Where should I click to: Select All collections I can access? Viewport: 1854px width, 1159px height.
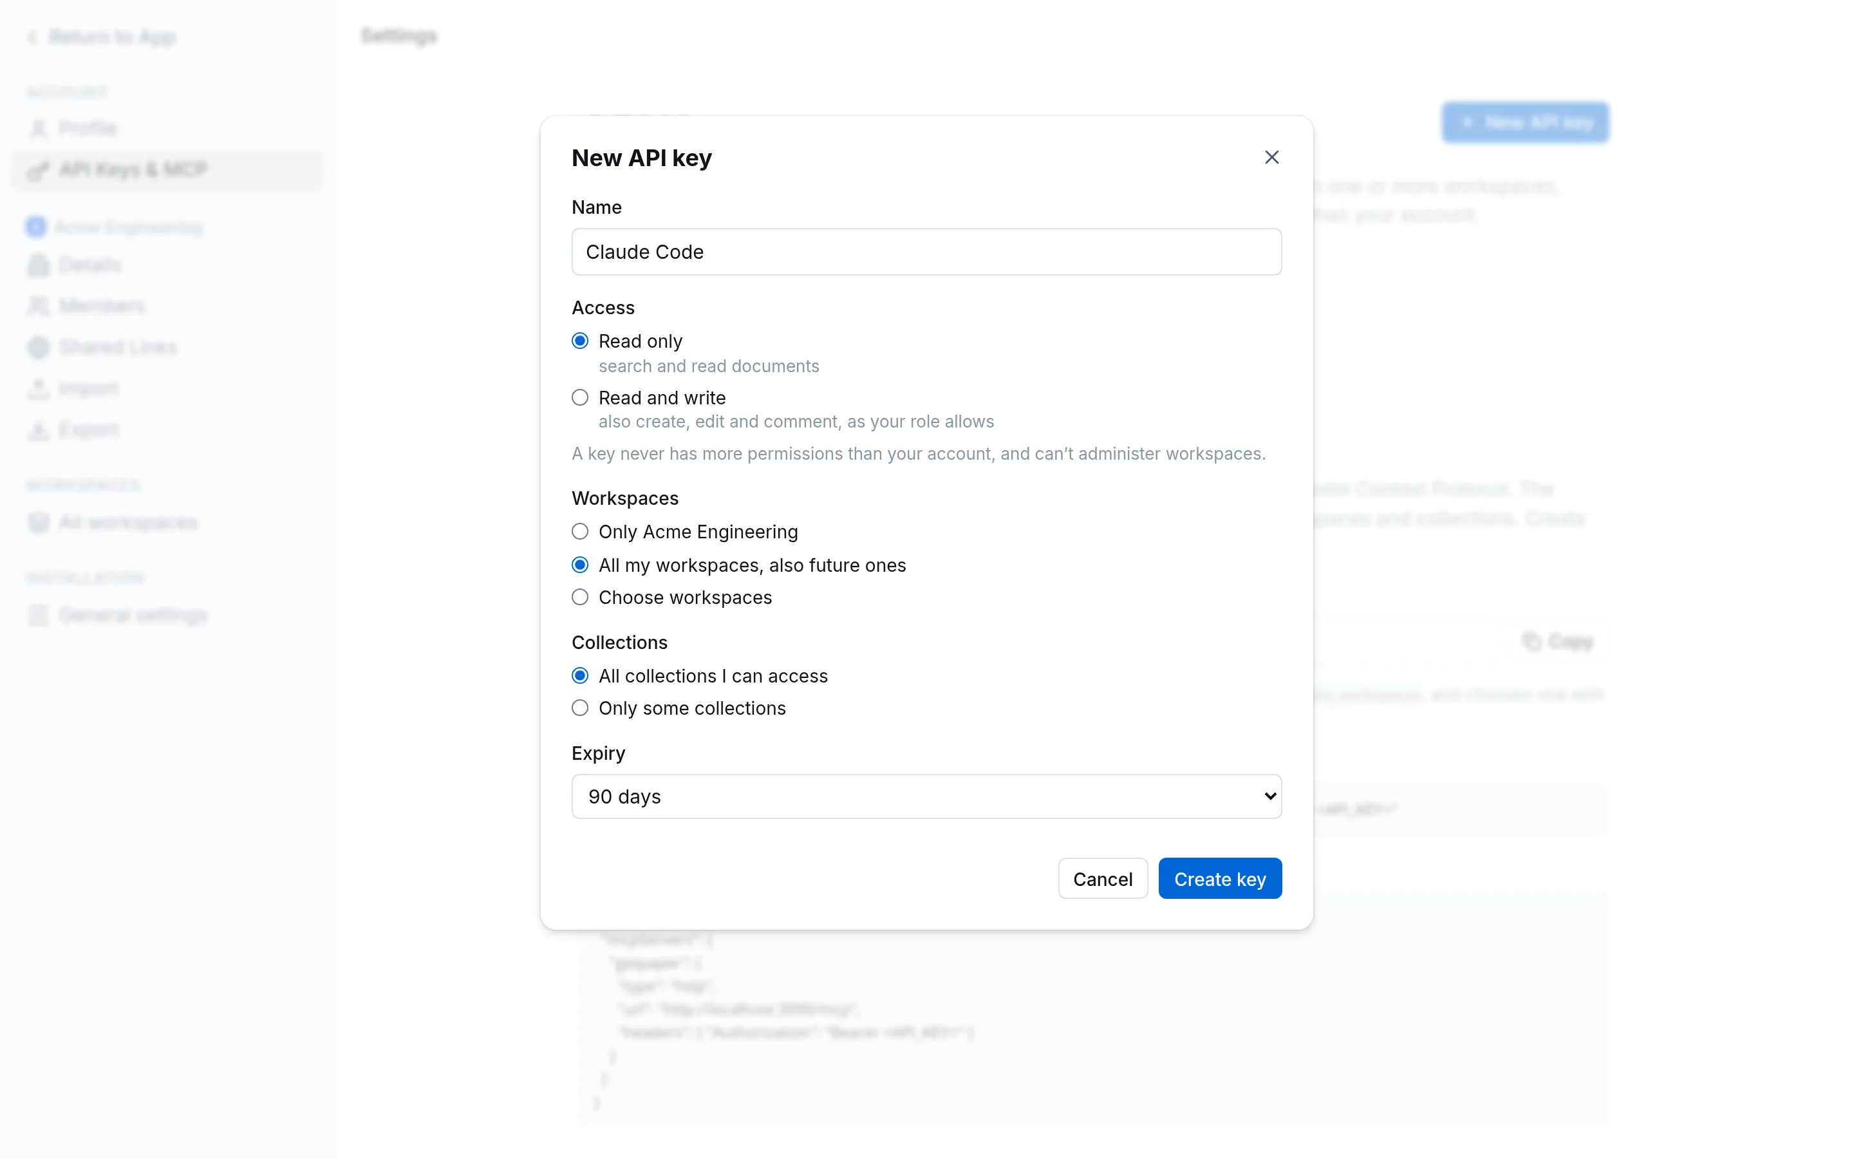[580, 675]
